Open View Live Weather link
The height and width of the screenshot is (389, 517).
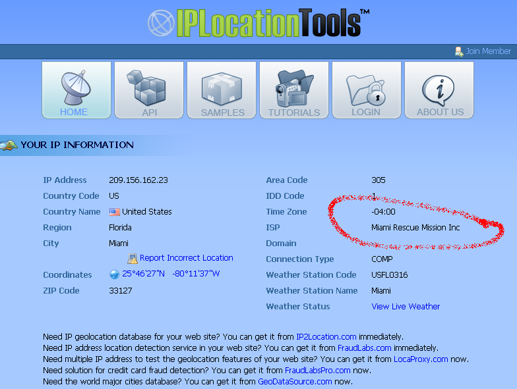click(x=406, y=306)
